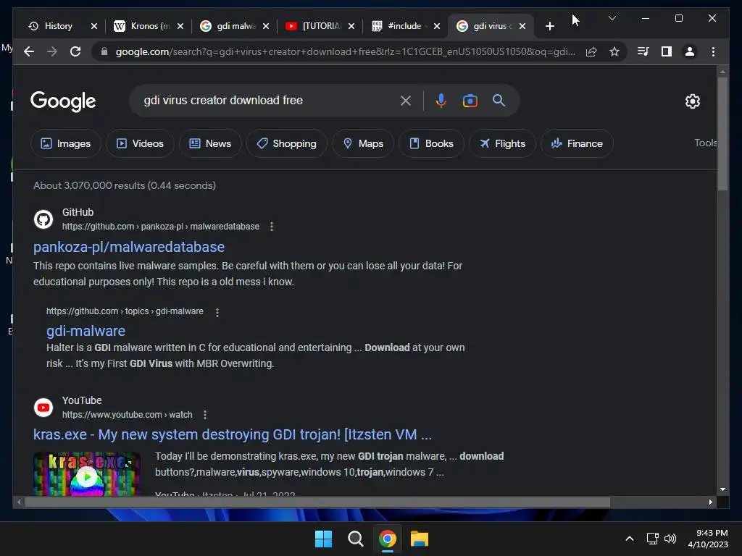The image size is (742, 556).
Task: Go back to the previous page
Action: [x=29, y=51]
